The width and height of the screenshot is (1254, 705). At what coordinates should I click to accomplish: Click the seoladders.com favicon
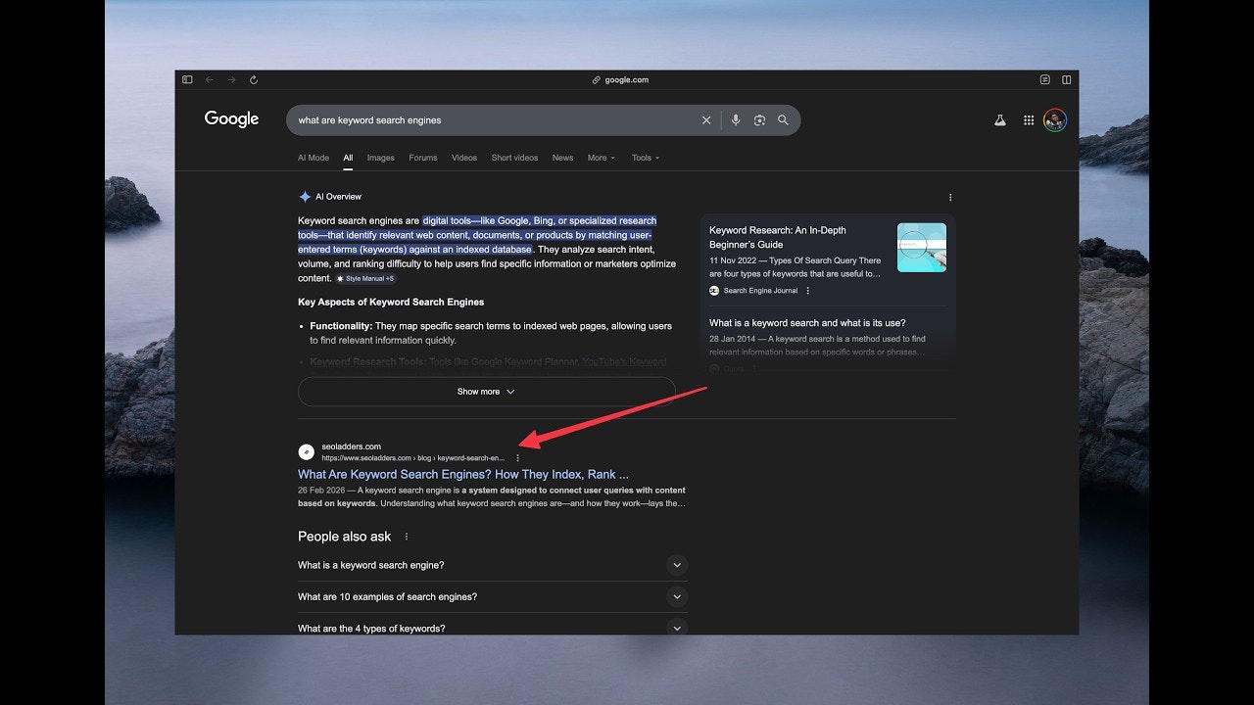(307, 451)
